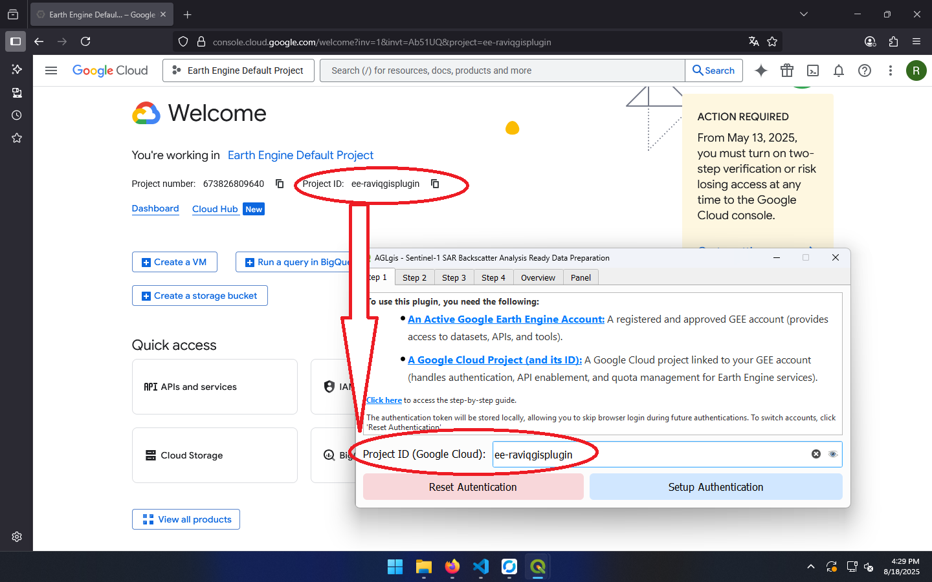932x582 pixels.
Task: Click the browser address bar URL
Action: click(x=382, y=42)
